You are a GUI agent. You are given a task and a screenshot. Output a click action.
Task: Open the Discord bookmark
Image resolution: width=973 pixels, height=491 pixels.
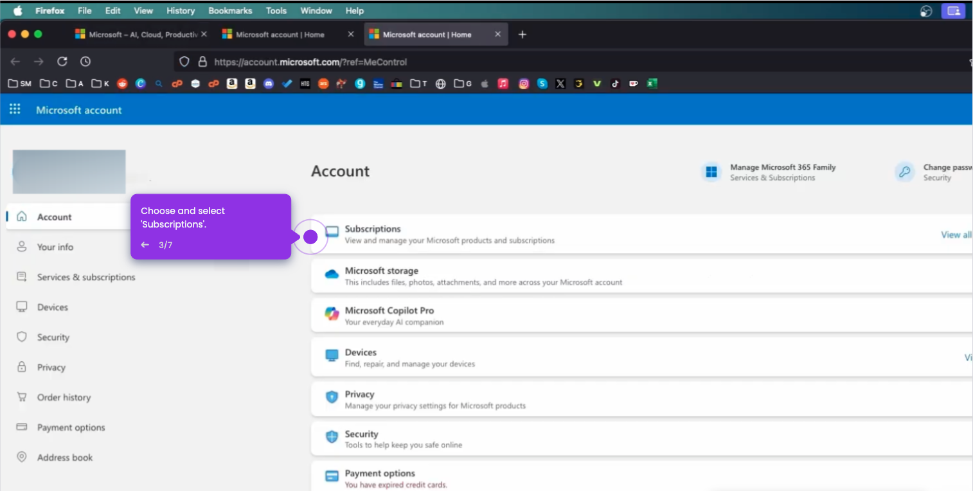[x=269, y=84]
